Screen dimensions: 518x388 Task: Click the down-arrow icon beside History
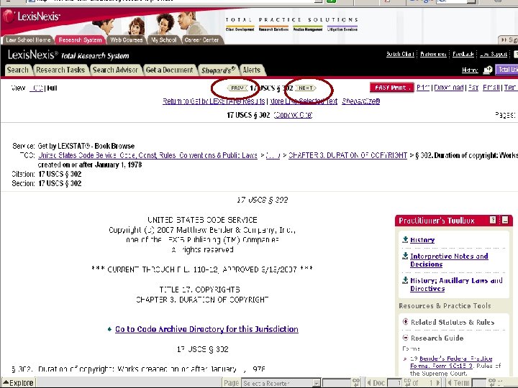click(x=405, y=239)
